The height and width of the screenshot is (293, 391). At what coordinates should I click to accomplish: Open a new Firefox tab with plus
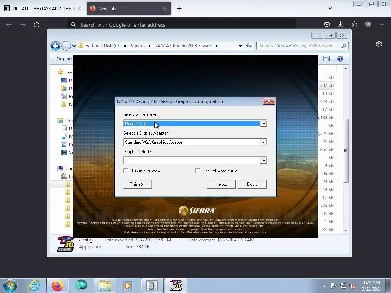pyautogui.click(x=179, y=9)
